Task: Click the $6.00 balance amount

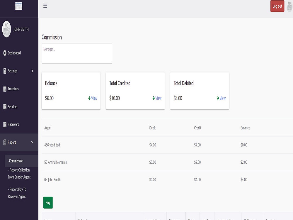Action: (x=49, y=98)
